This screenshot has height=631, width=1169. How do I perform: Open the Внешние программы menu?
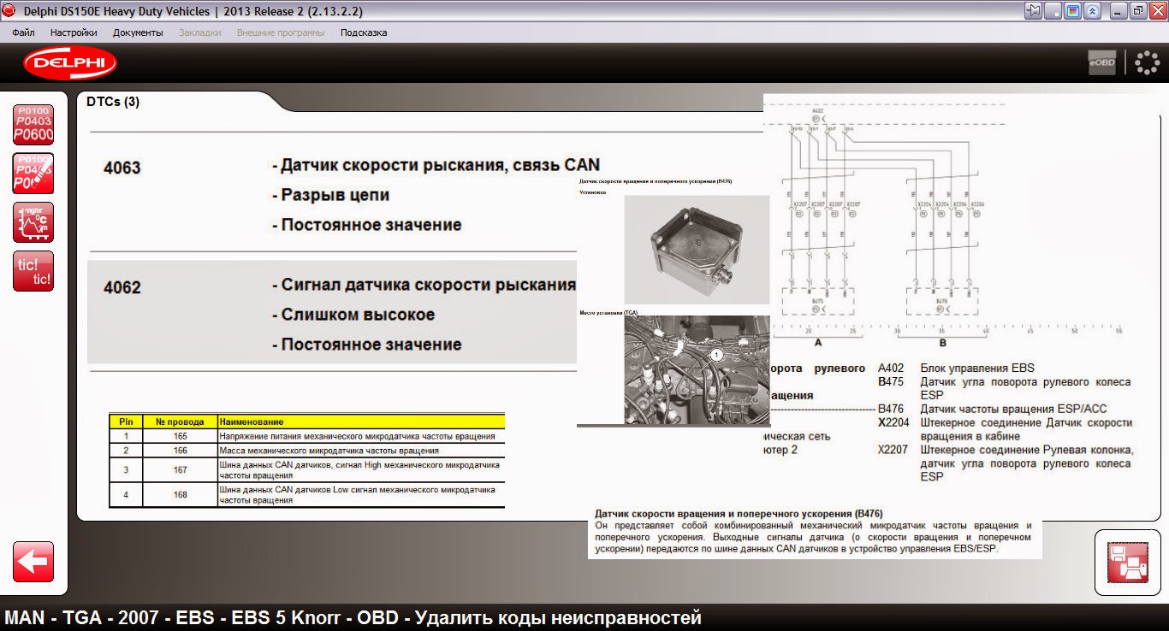click(x=281, y=32)
